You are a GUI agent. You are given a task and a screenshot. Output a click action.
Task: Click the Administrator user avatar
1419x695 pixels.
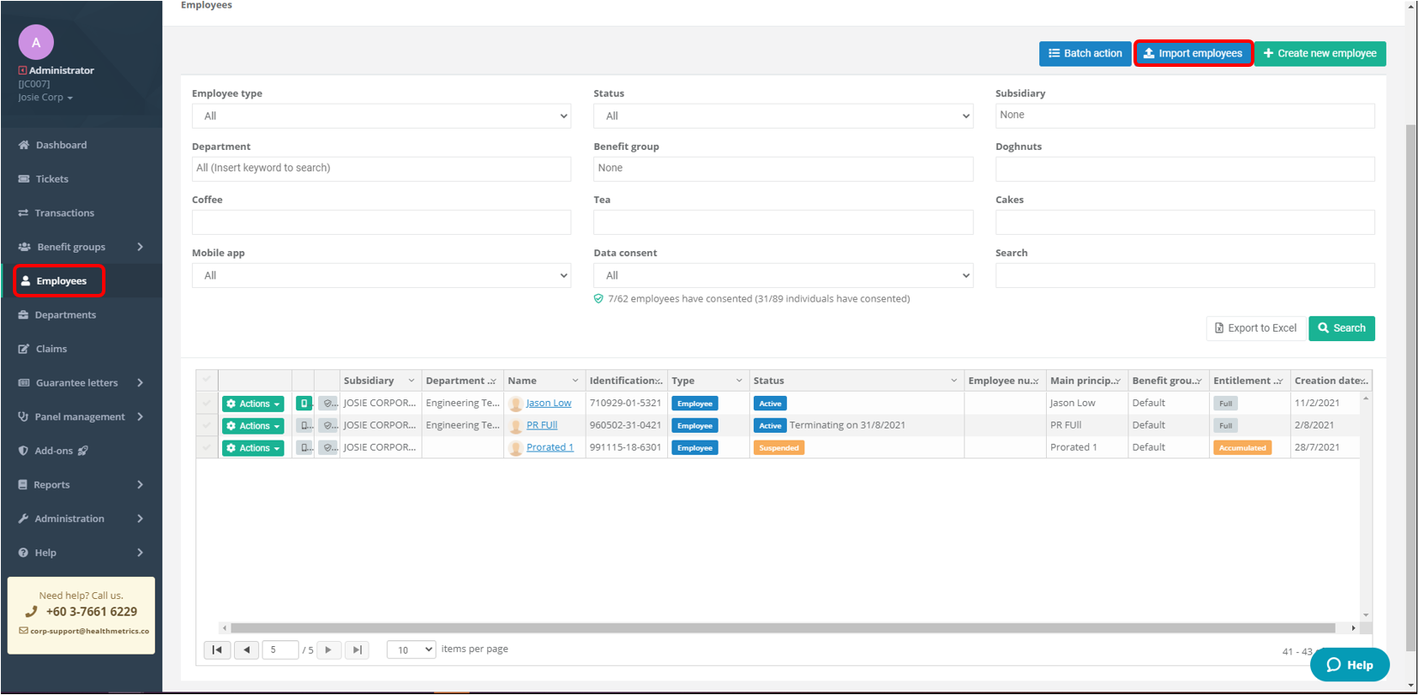pyautogui.click(x=36, y=42)
